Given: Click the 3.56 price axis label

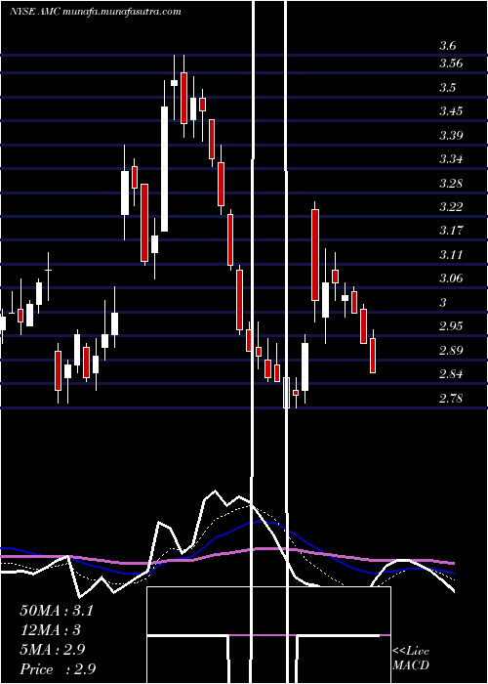Looking at the screenshot, I should coord(451,64).
